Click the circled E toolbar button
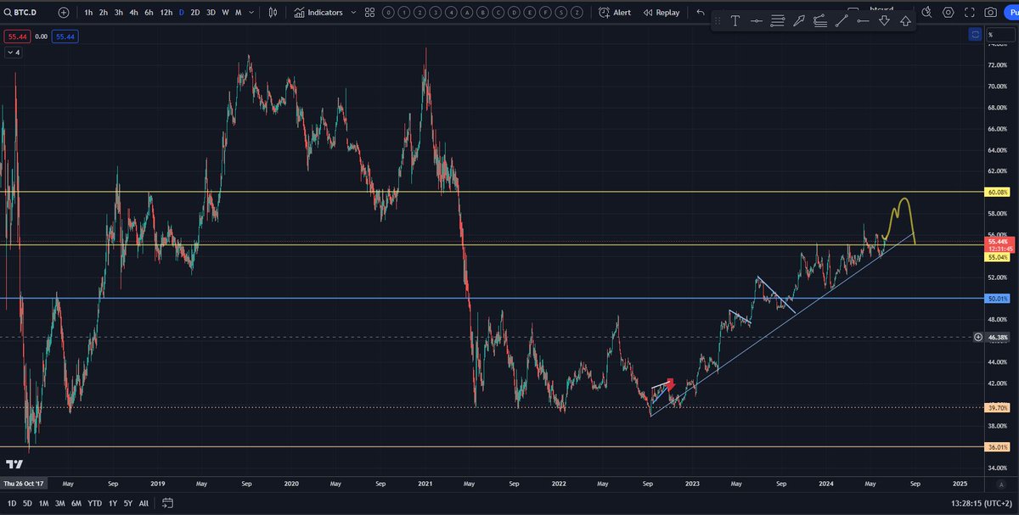This screenshot has width=1019, height=515. [x=530, y=13]
